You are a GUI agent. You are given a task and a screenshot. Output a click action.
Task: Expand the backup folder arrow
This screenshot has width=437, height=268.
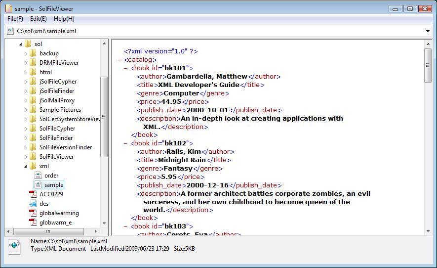[26, 53]
